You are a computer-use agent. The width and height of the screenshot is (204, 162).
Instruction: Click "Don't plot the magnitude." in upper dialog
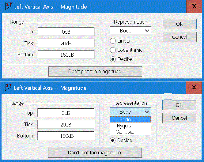(95, 71)
